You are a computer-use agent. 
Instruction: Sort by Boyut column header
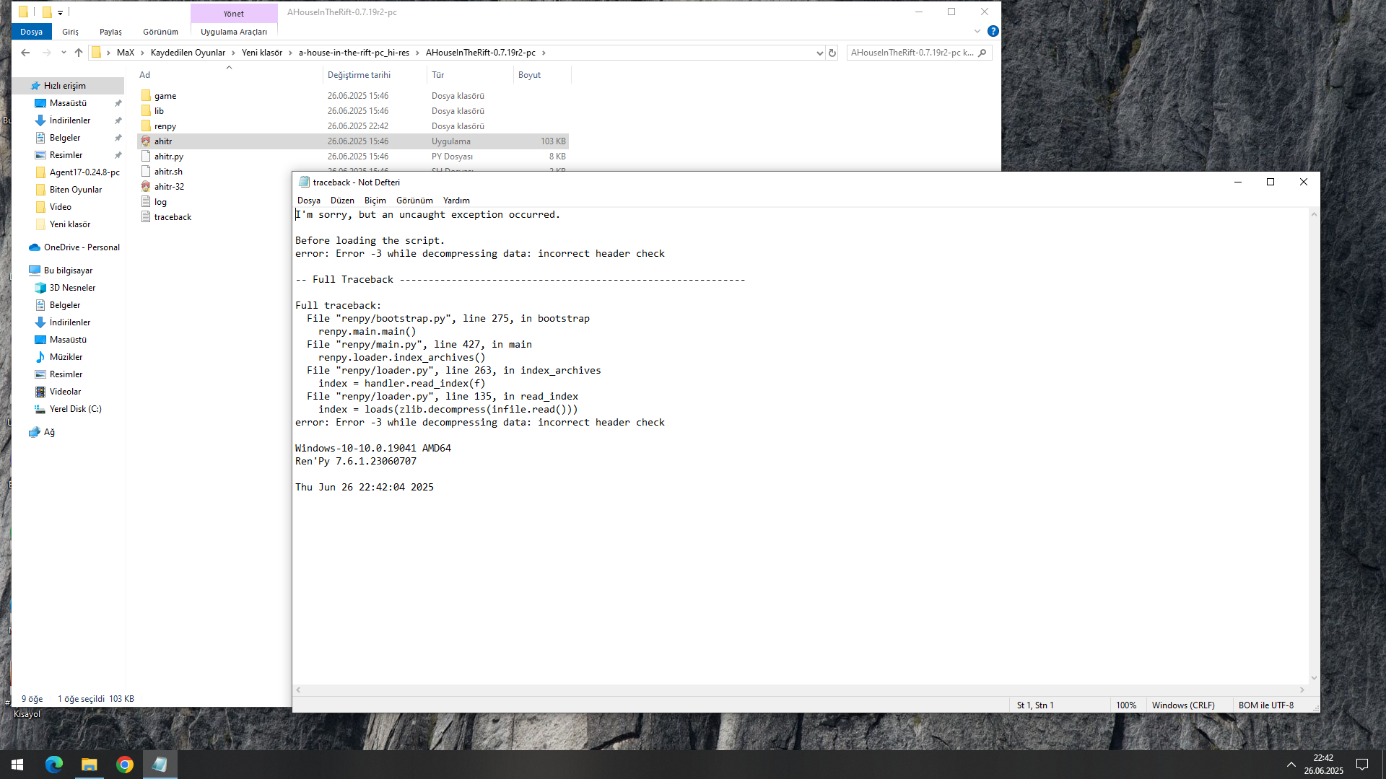click(x=529, y=75)
